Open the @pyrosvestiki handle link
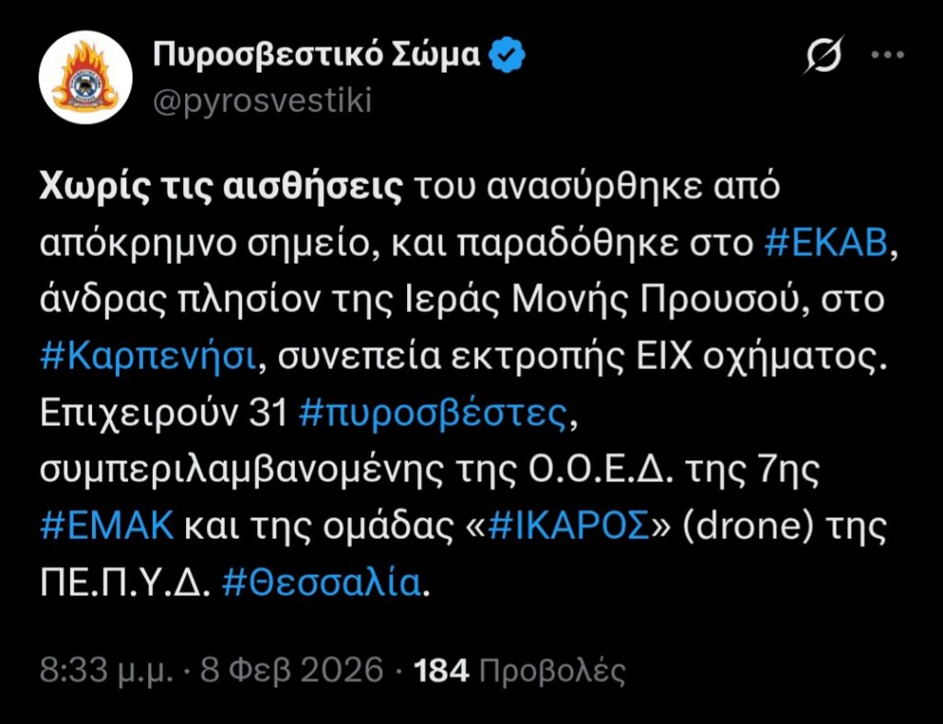Screen dimensions: 943x724 click(262, 99)
